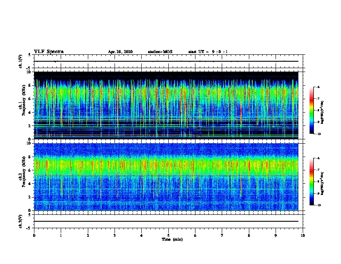Click the red horizontal line at 5 kHz in ch.2
The width and height of the screenshot is (341, 264).
pos(166,176)
